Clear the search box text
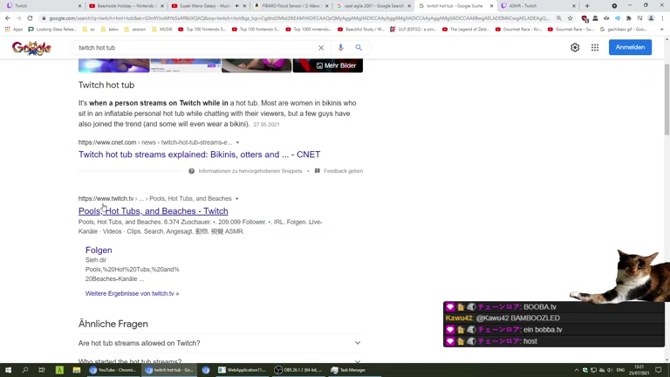Screen dimensions: 670x377 click(x=321, y=48)
